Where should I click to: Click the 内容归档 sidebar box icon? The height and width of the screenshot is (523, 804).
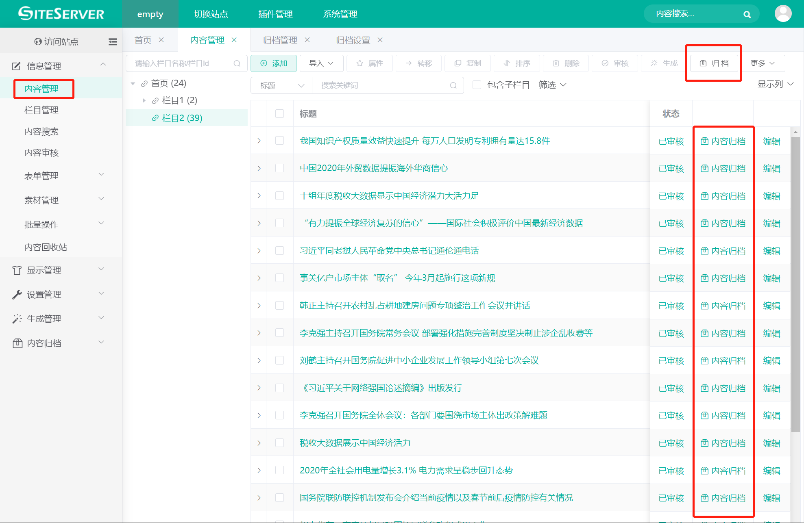tap(17, 343)
